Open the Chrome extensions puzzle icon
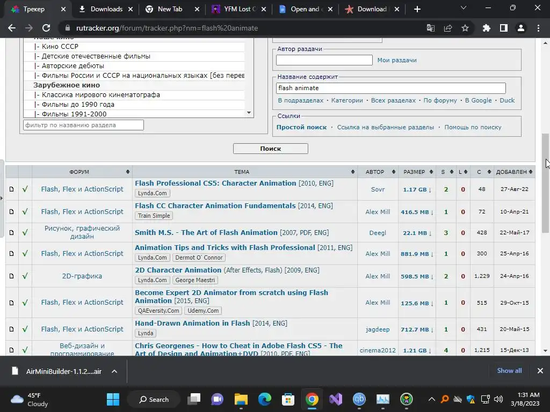This screenshot has height=412, width=550. coord(487,28)
